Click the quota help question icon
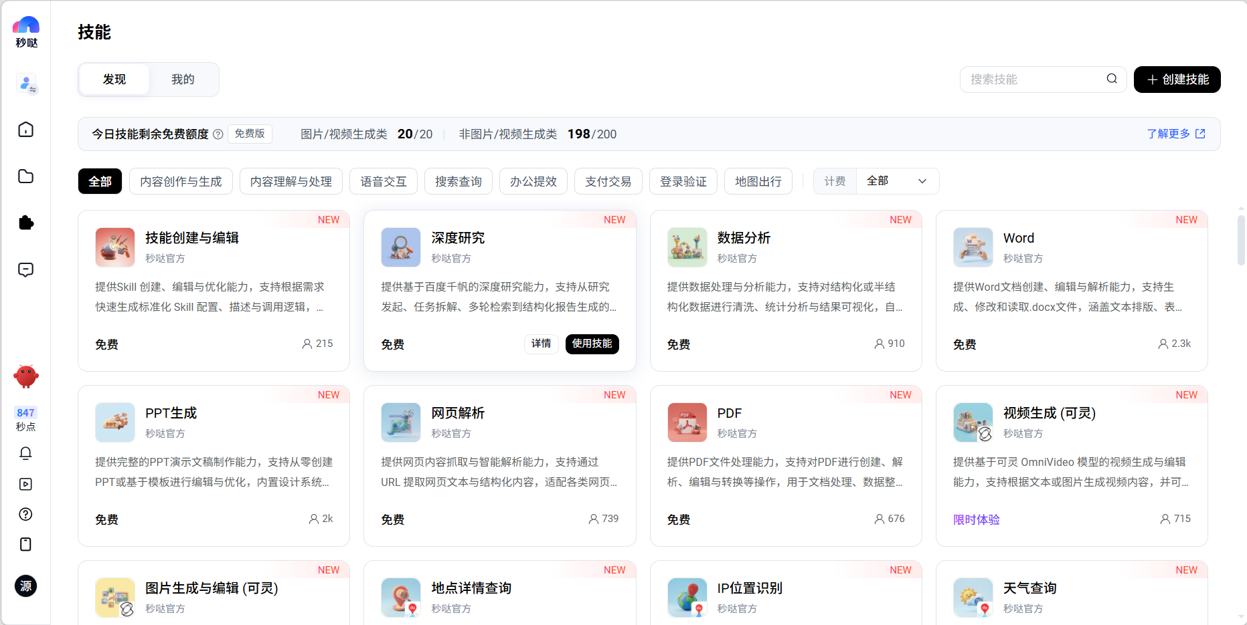The width and height of the screenshot is (1247, 625). point(218,134)
